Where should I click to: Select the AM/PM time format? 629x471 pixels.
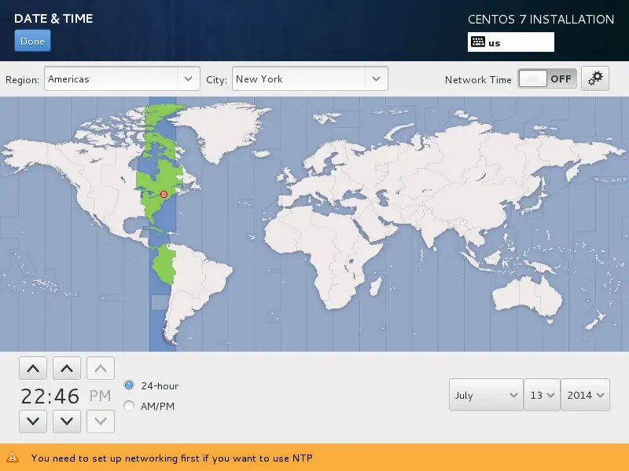tap(129, 406)
